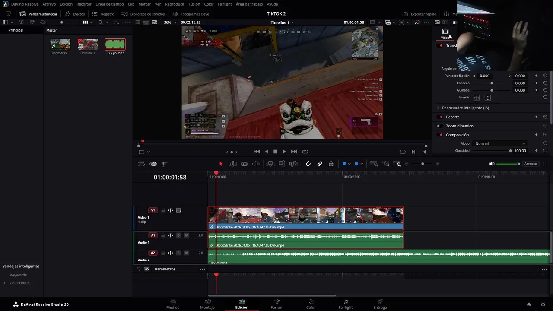Viewport: 553px width, 311px height.
Task: Click the Replace clip icon in timeline toolbar
Action: pos(293,164)
